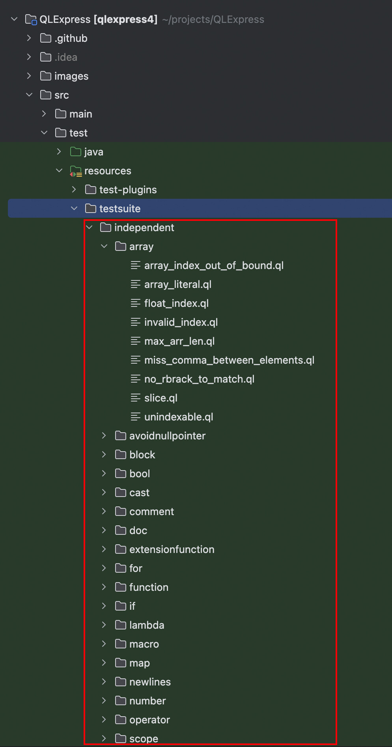The width and height of the screenshot is (392, 747).
Task: Collapse the array folder chevron
Action: (x=104, y=247)
